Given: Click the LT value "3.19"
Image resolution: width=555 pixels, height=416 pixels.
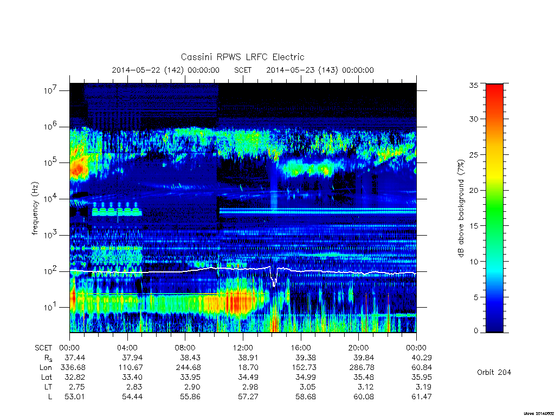Looking at the screenshot, I should pos(424,387).
